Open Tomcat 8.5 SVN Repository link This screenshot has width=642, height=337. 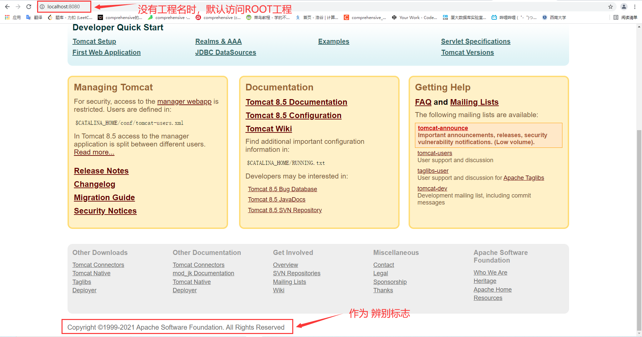(285, 210)
